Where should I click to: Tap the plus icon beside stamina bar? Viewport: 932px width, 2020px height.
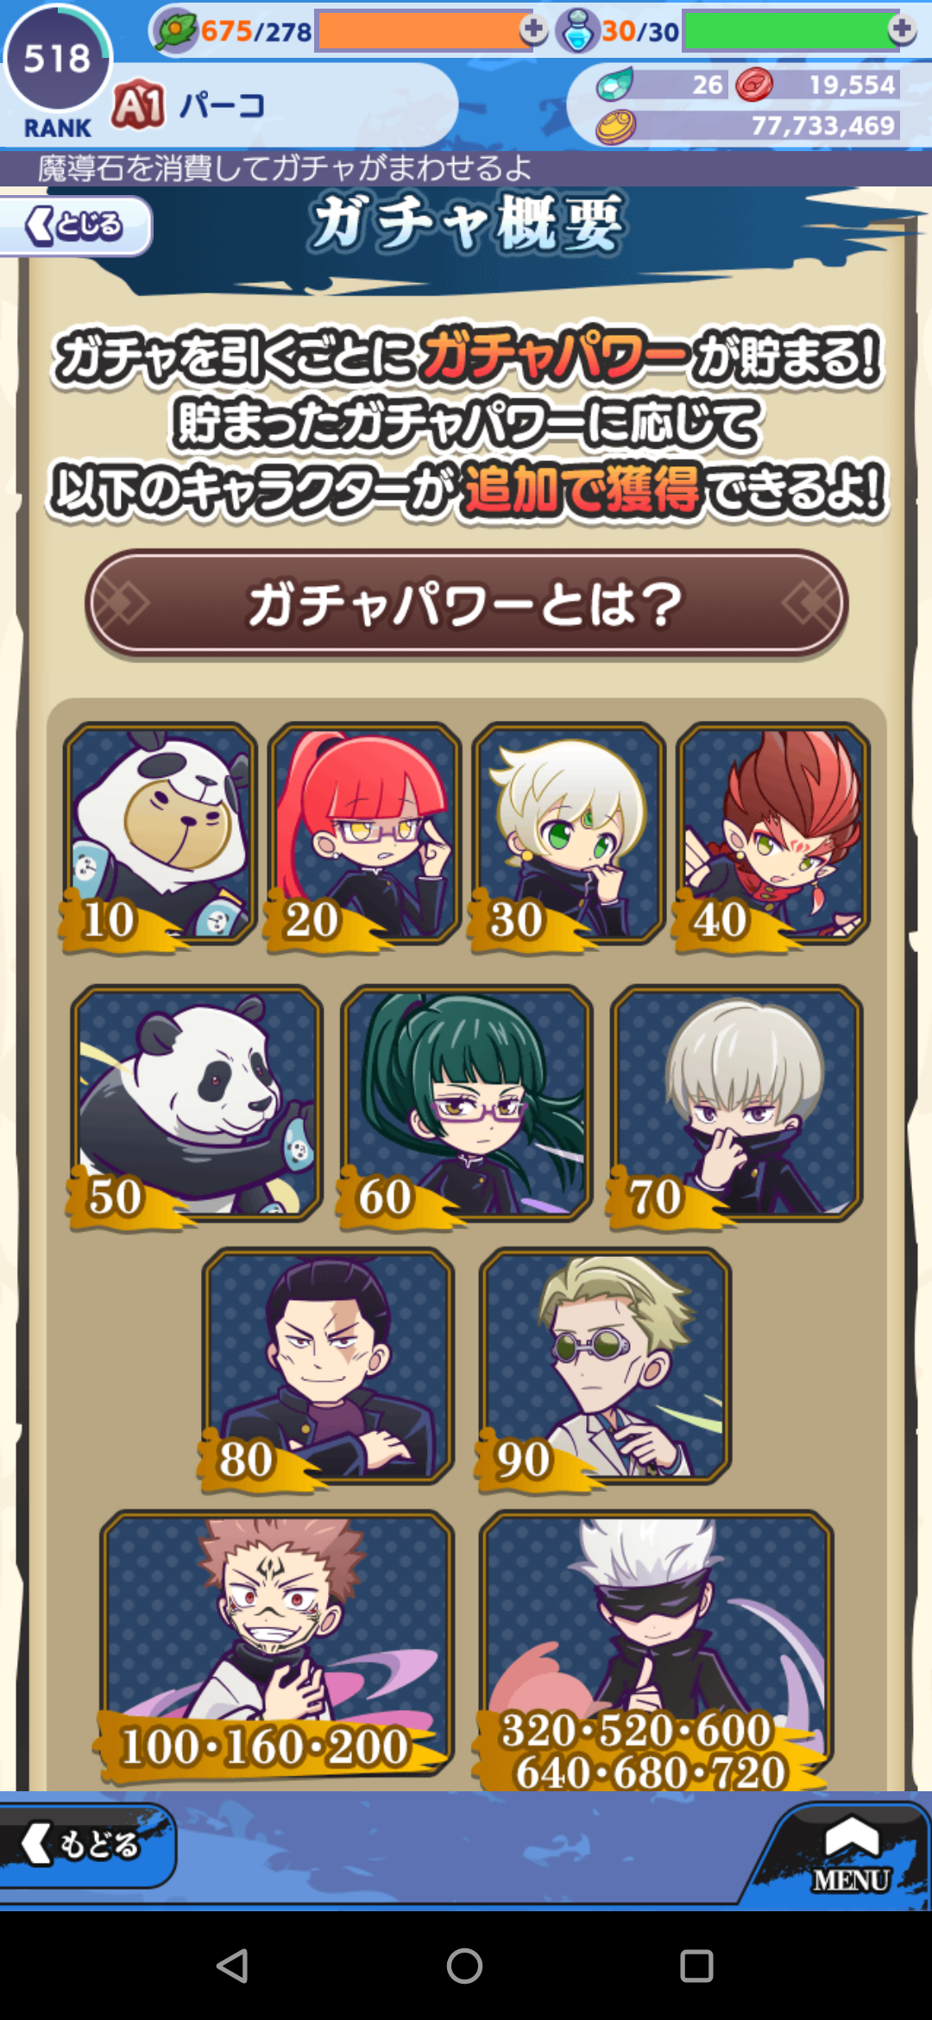pos(533,30)
